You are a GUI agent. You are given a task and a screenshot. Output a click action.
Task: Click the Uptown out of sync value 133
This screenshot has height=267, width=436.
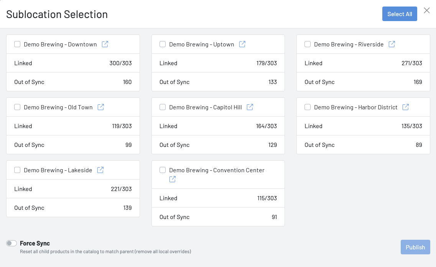tap(273, 82)
